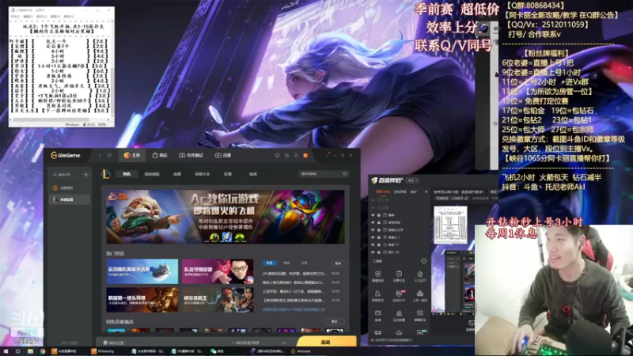Select the 资讯 sub-tab on game page

[127, 174]
